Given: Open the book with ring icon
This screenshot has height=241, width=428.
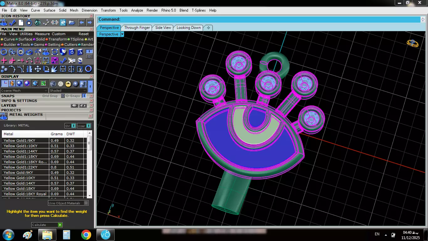Looking at the screenshot, I should tap(72, 52).
